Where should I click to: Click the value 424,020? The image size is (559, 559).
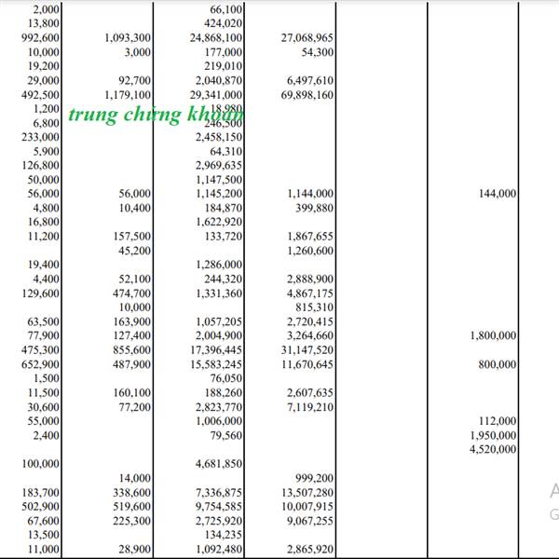[x=224, y=23]
